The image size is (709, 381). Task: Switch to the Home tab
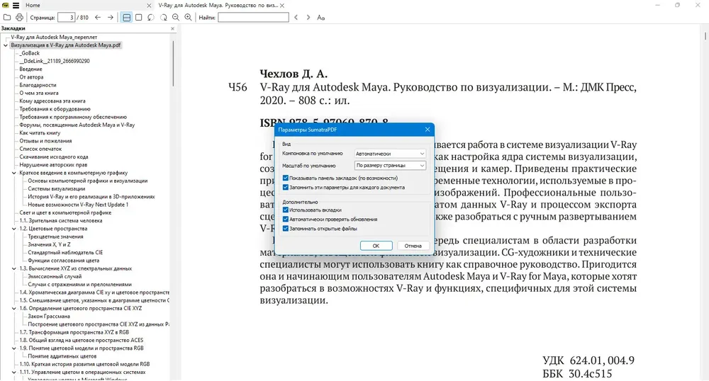33,6
